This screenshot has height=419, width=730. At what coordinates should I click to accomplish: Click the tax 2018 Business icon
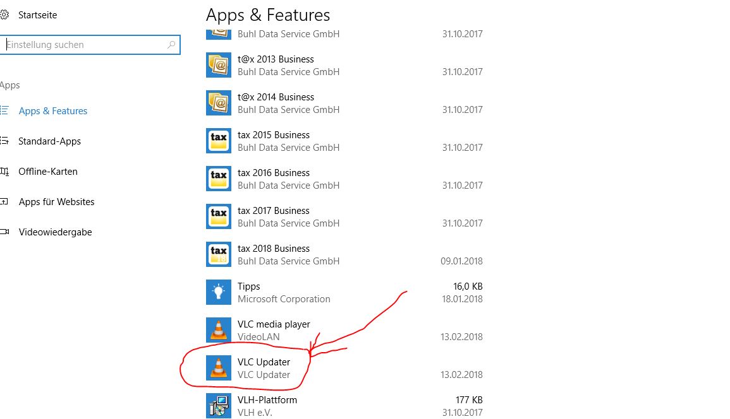pyautogui.click(x=218, y=254)
